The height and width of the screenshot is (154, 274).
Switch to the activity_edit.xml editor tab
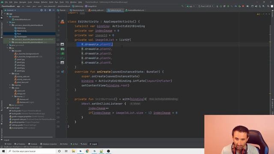click(x=96, y=10)
